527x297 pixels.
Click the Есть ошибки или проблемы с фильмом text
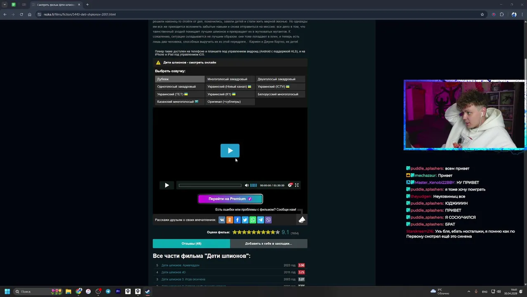pyautogui.click(x=255, y=210)
